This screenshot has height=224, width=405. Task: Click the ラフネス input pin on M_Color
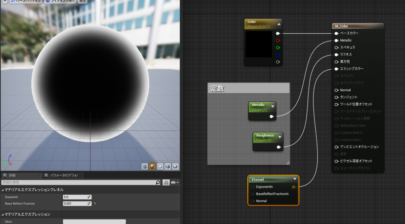pyautogui.click(x=336, y=55)
